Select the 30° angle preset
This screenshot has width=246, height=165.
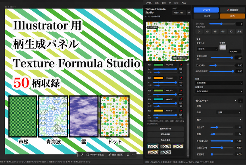(x=207, y=31)
